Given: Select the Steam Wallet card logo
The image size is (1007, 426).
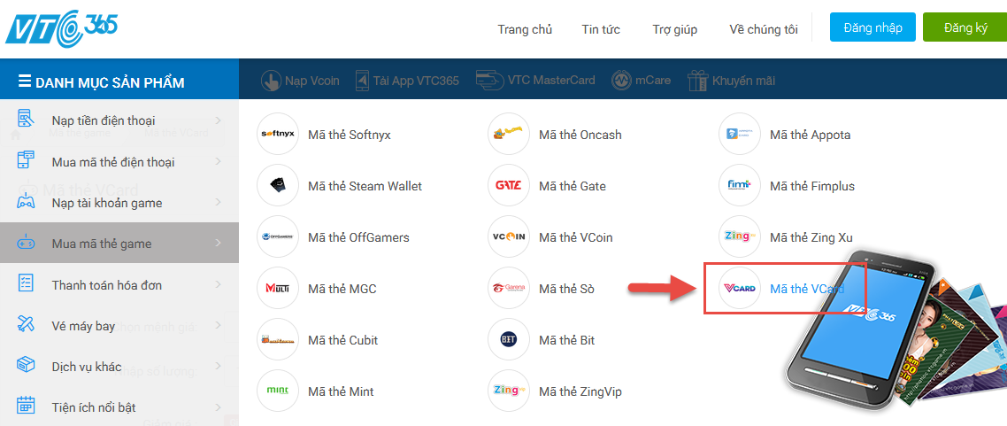Looking at the screenshot, I should 278,186.
